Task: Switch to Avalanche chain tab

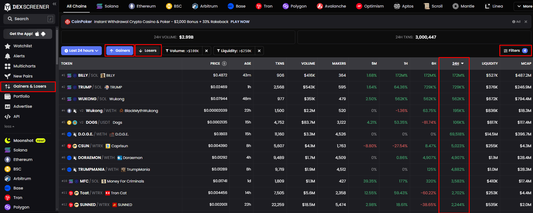Action: click(x=331, y=6)
